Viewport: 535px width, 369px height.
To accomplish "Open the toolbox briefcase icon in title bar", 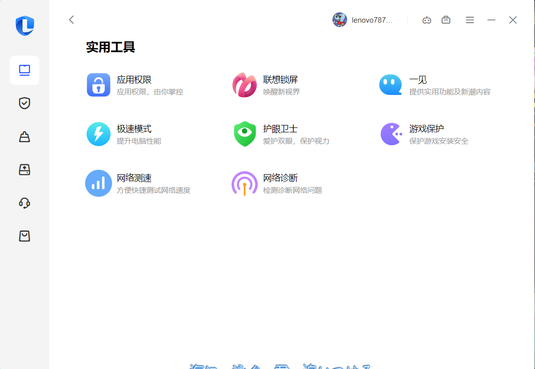I will pyautogui.click(x=446, y=20).
